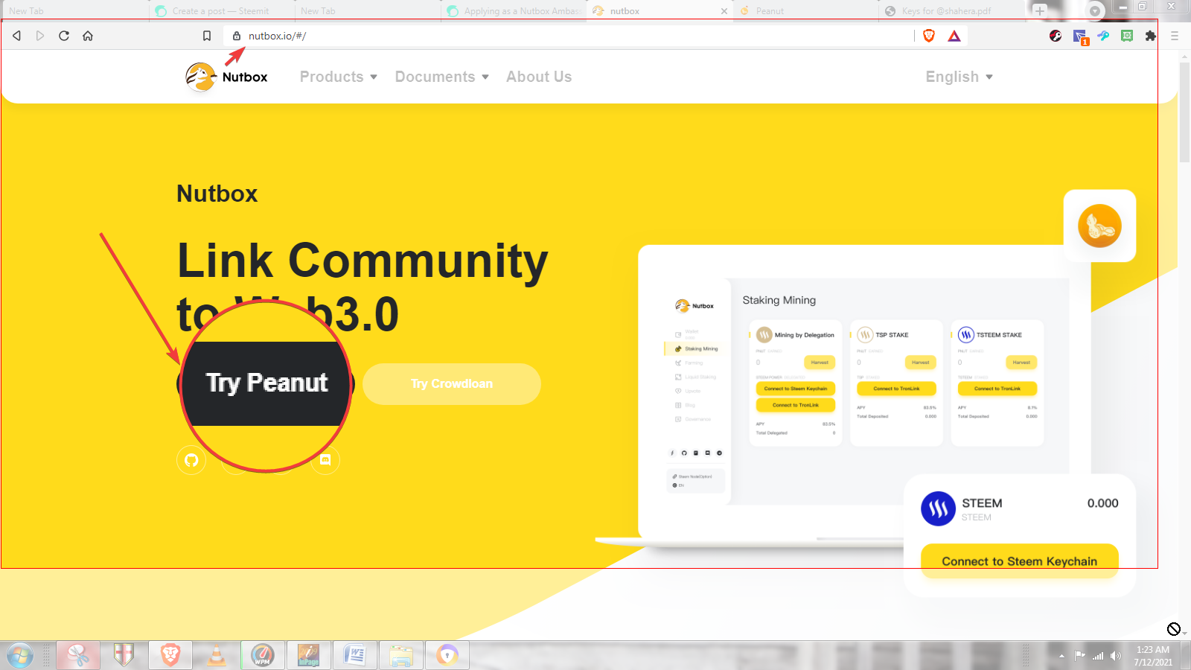Image resolution: width=1191 pixels, height=670 pixels.
Task: Open the Windows Start button
Action: point(20,656)
